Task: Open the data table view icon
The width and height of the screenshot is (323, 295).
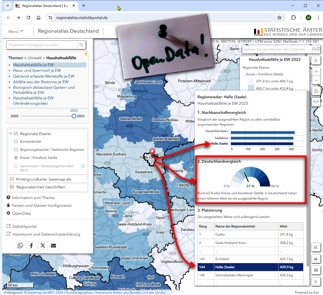Action: tap(316, 270)
